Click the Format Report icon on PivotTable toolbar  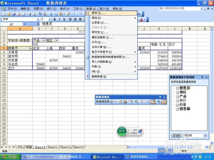pyautogui.click(x=121, y=102)
